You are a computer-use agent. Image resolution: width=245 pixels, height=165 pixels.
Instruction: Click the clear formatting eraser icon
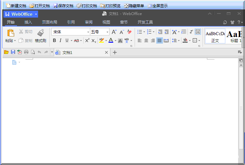129,32
